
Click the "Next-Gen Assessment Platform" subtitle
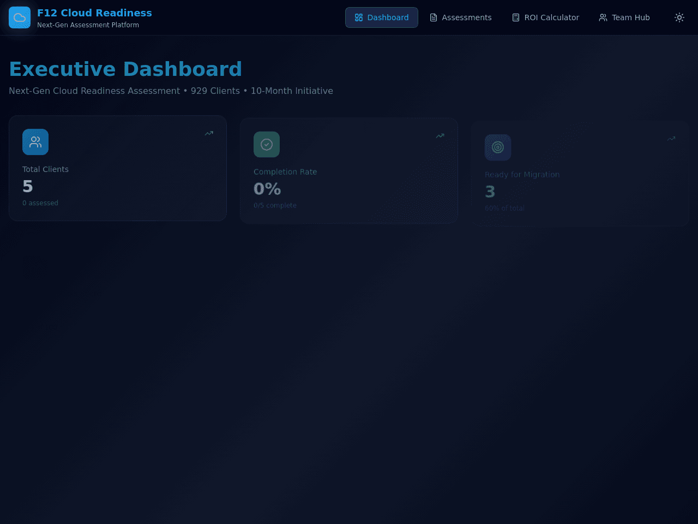pyautogui.click(x=88, y=25)
